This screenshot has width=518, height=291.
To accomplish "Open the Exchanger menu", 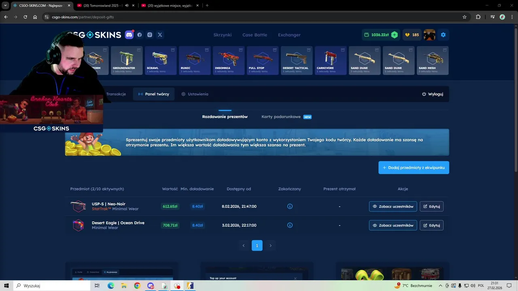I will click(289, 35).
